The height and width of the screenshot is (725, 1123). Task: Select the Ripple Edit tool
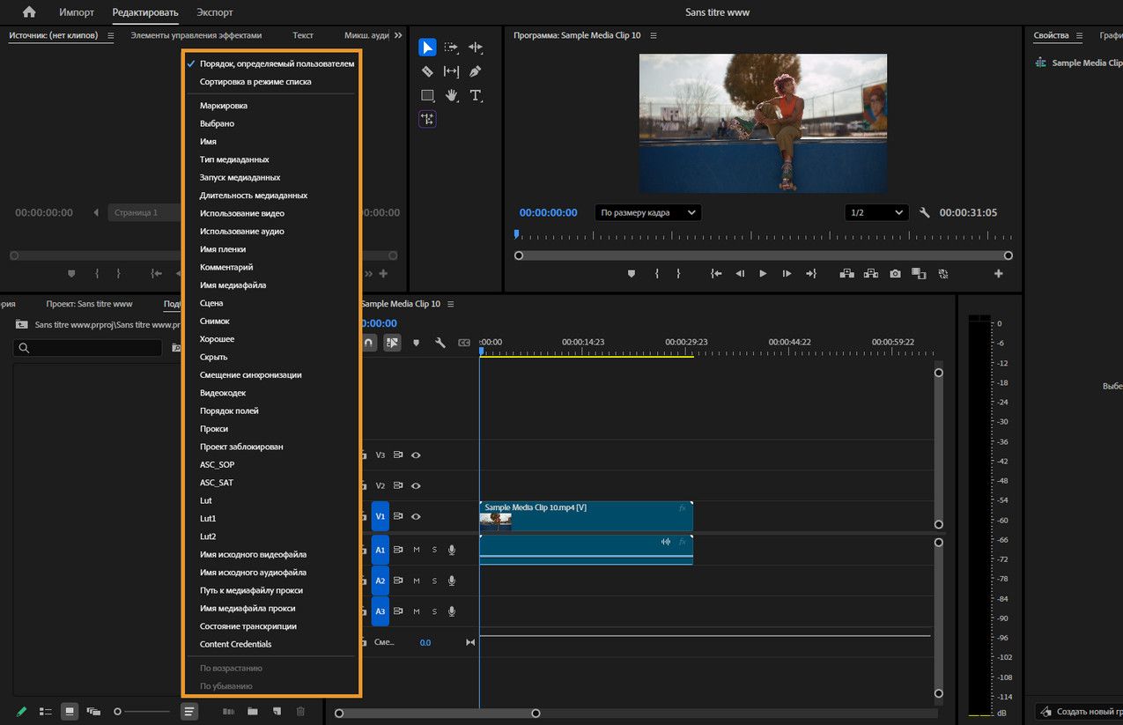tap(476, 48)
